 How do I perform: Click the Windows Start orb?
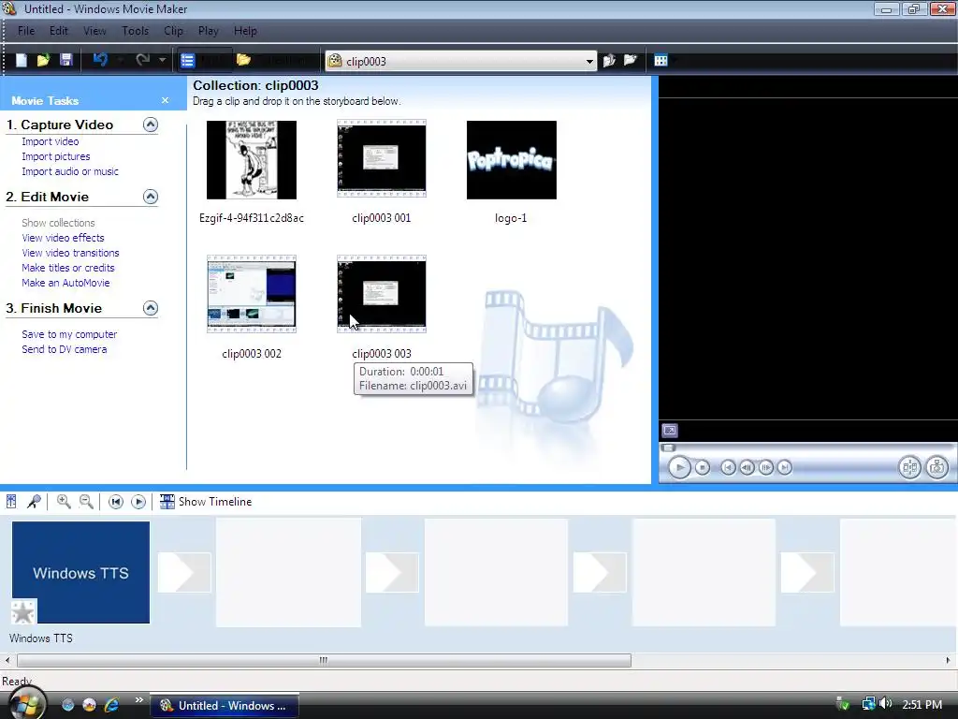click(25, 703)
